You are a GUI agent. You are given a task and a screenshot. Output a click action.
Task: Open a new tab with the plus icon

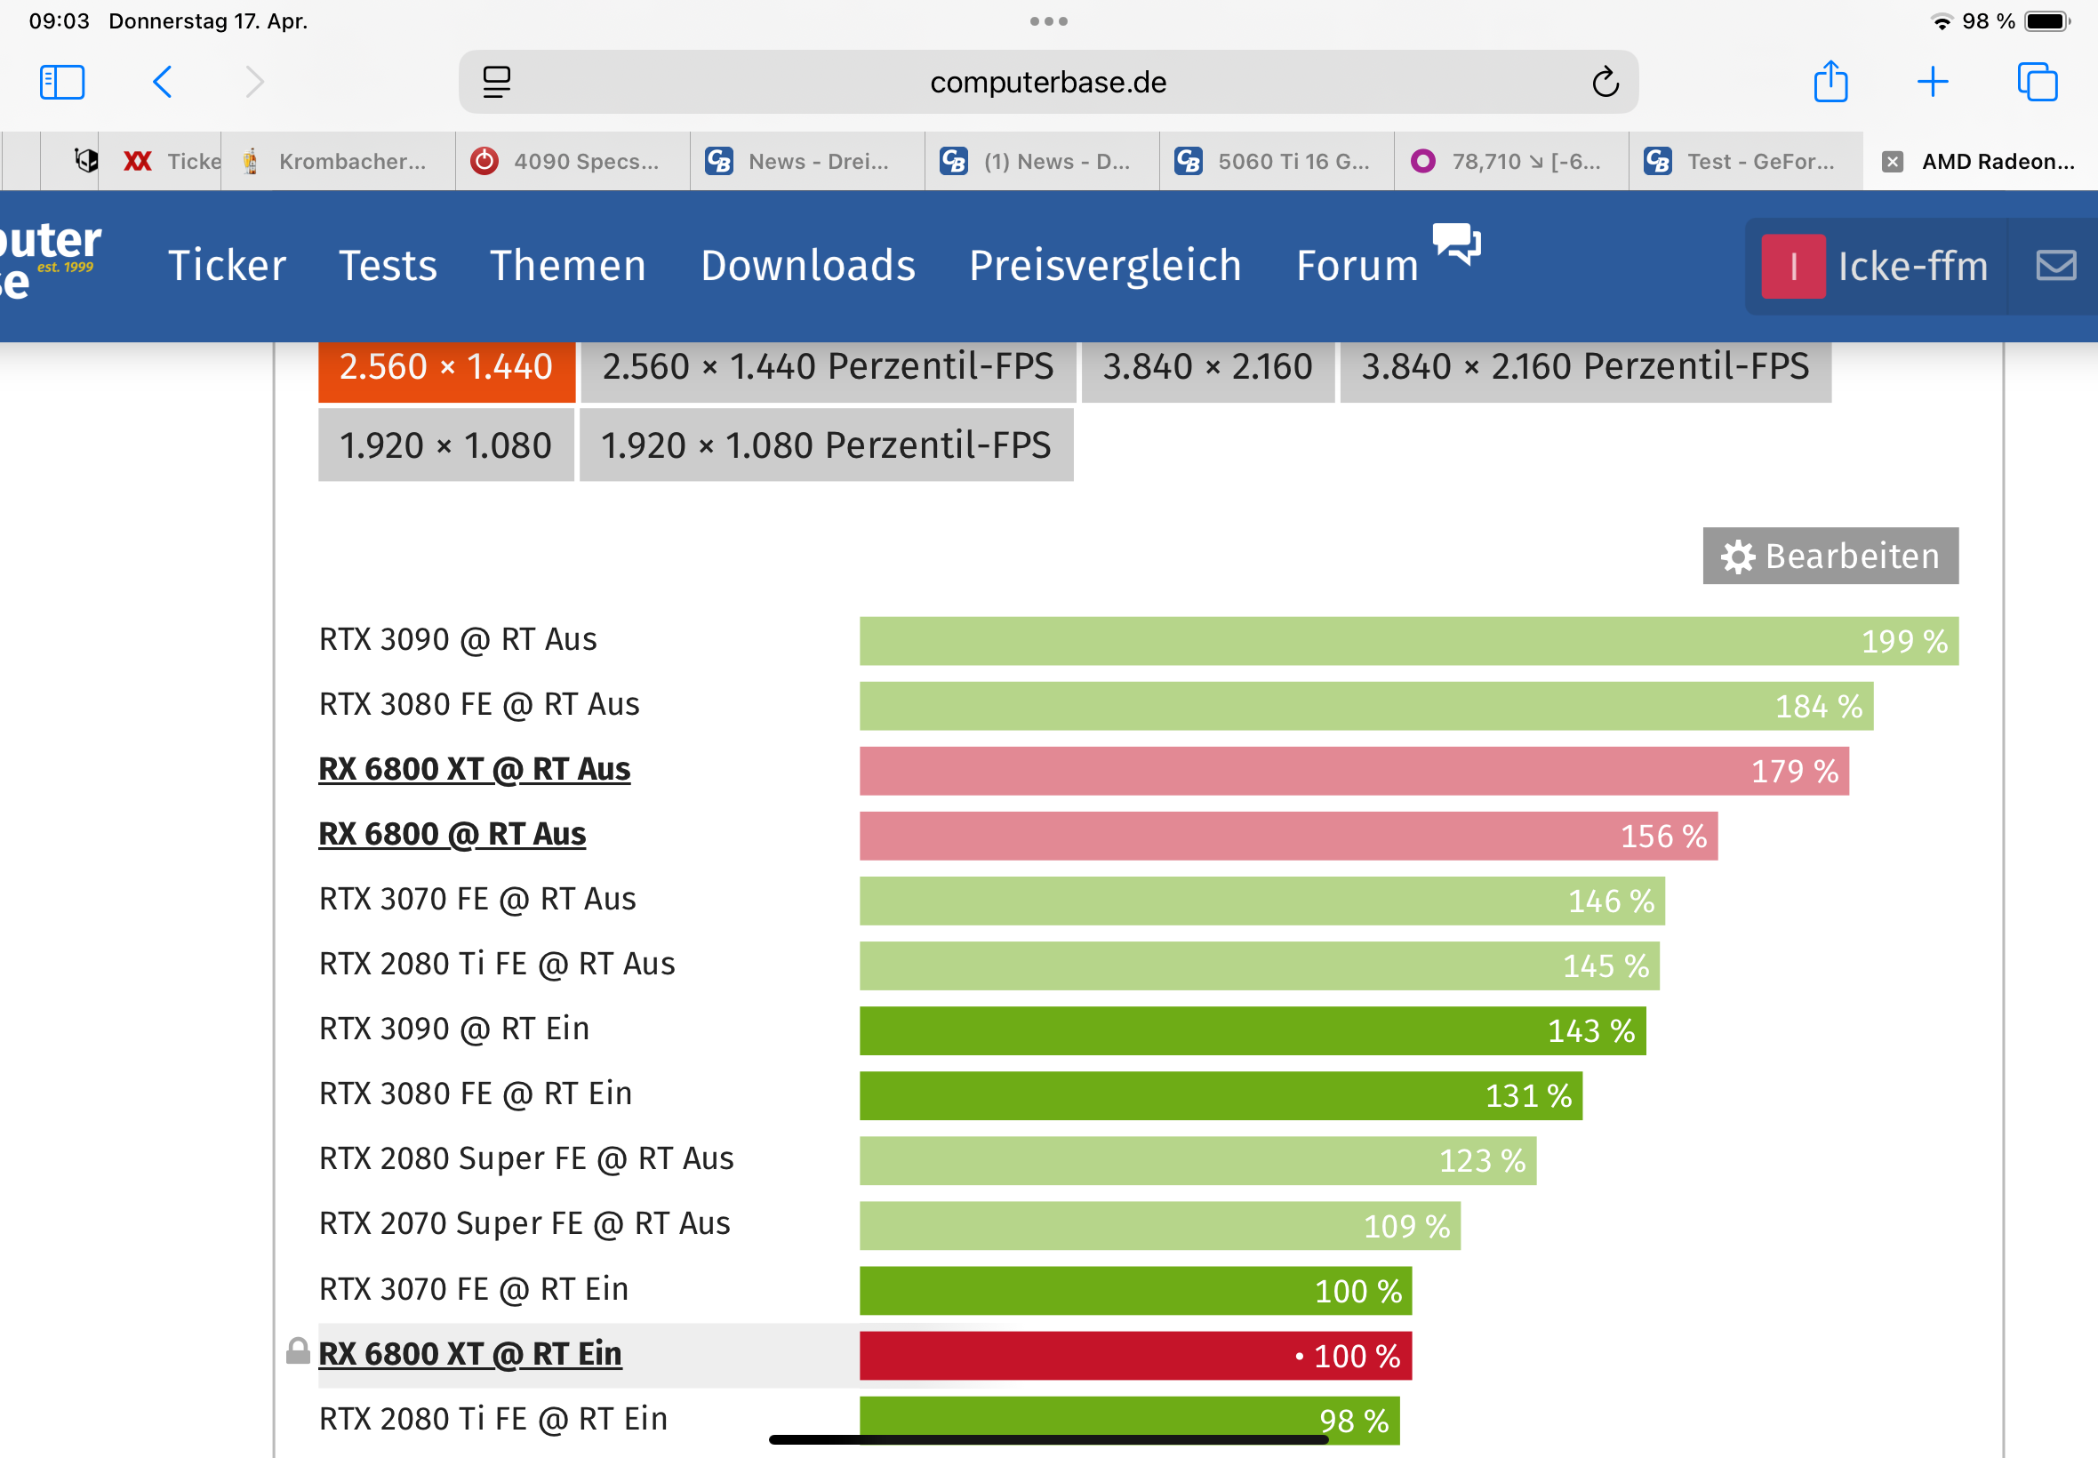pos(1933,82)
